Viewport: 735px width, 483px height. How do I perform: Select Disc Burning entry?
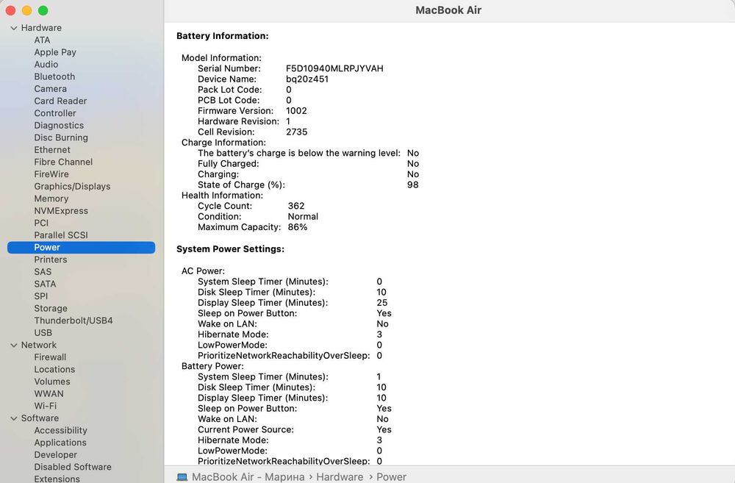point(61,138)
